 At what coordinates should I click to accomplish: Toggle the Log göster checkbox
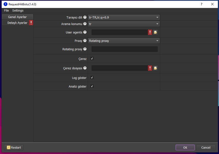[x=92, y=78]
